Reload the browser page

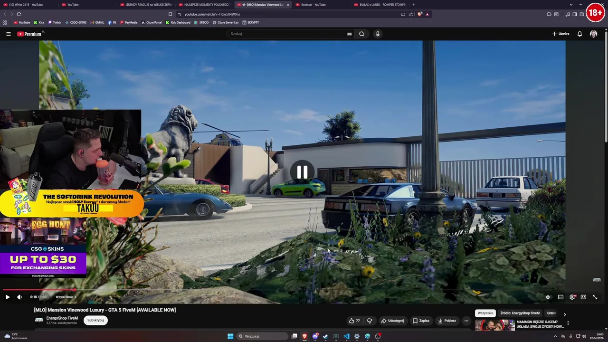pyautogui.click(x=19, y=14)
